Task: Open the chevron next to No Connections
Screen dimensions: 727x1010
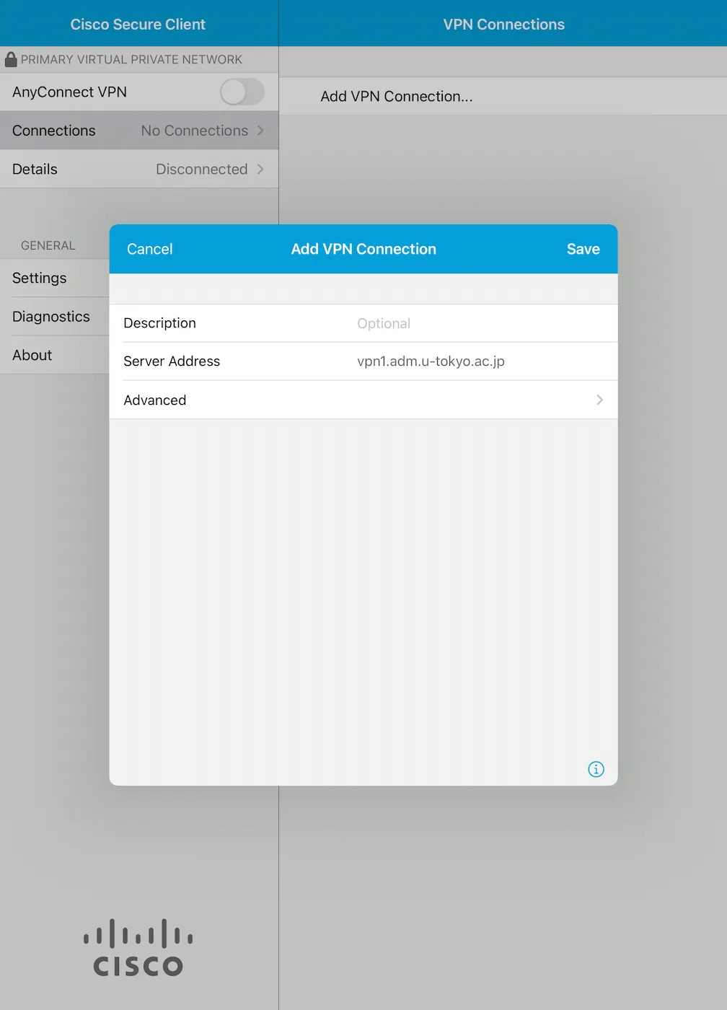Action: (260, 131)
